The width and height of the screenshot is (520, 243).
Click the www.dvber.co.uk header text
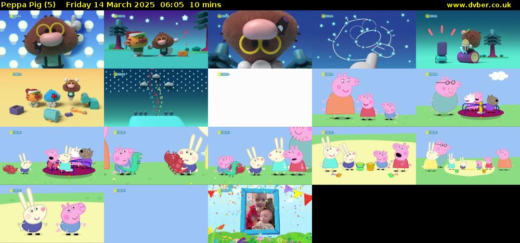[x=478, y=5]
